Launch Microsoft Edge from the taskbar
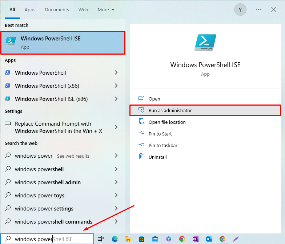This screenshot has width=285, height=244. 115,239
